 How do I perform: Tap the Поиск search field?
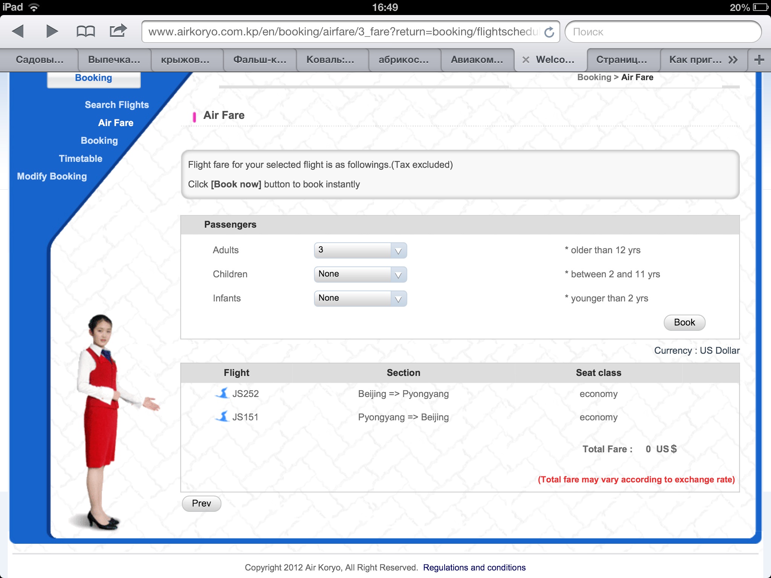coord(663,32)
